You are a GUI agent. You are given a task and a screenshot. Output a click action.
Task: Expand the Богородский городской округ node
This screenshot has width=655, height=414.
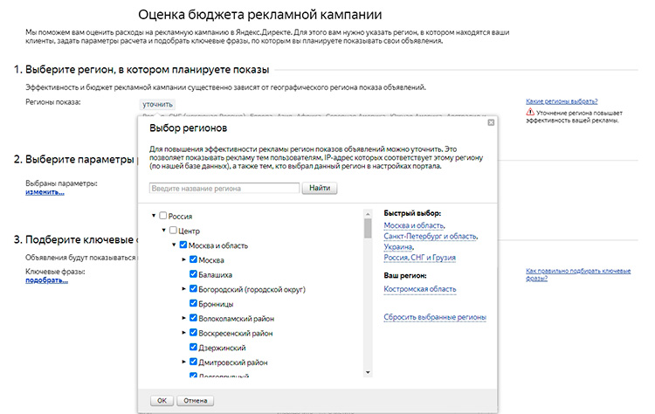pos(184,289)
